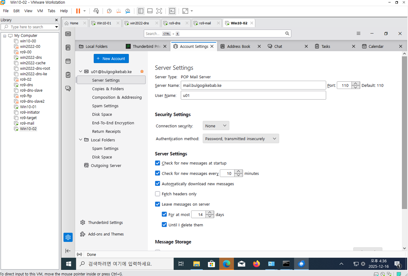
Task: Switch to the ro9-mail VM tab
Action: click(205, 23)
